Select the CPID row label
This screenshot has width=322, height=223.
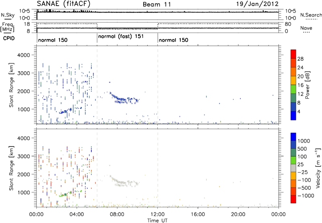pyautogui.click(x=9, y=38)
